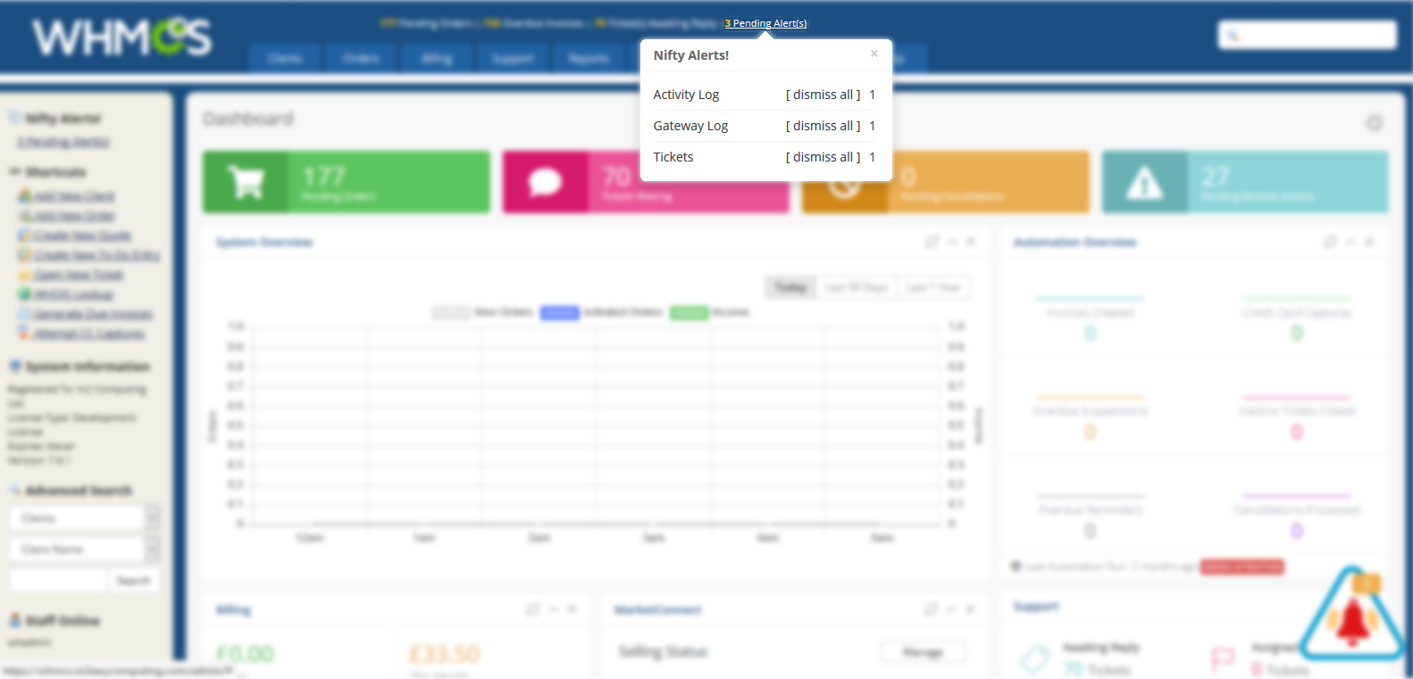Dismiss all Gateway Log alerts

pyautogui.click(x=823, y=126)
